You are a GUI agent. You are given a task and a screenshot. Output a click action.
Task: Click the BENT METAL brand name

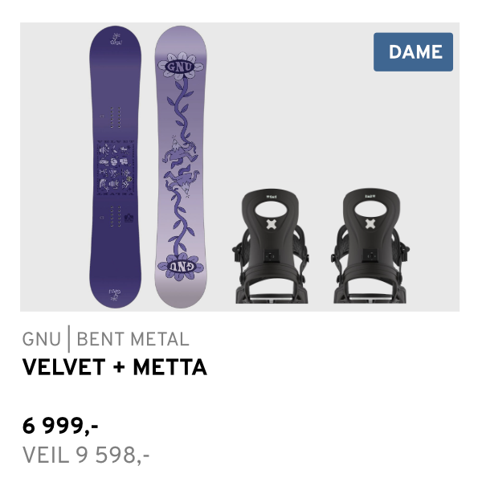[x=133, y=339]
